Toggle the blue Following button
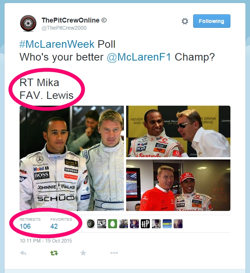The image size is (250, 273). 212,21
